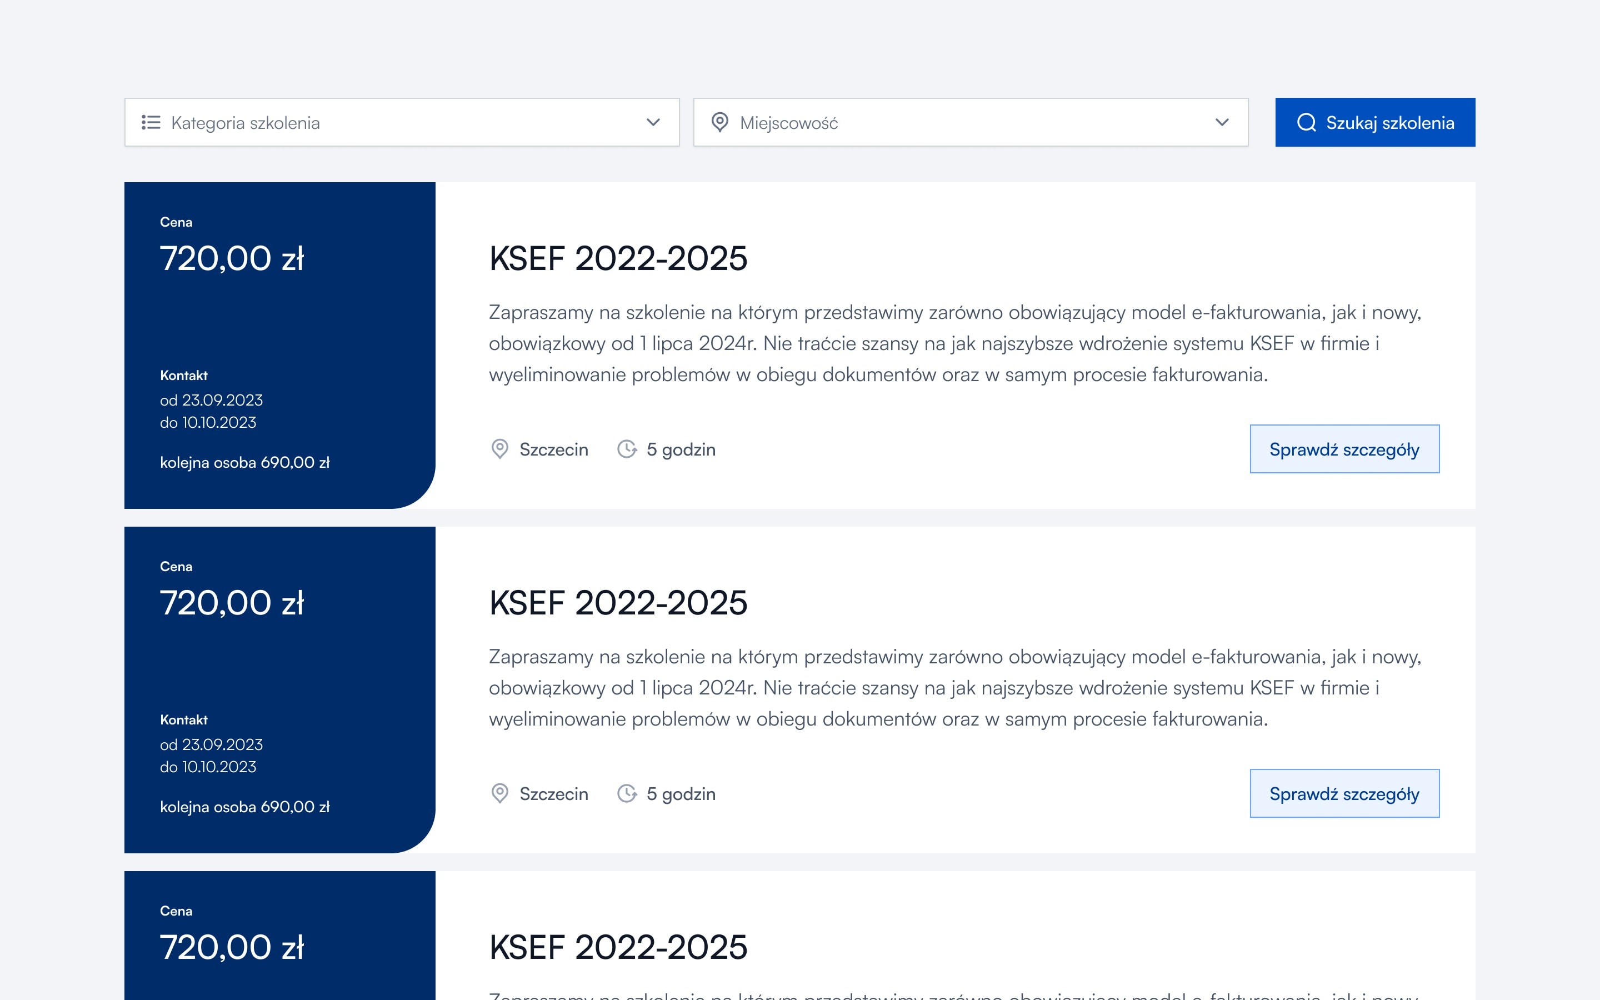This screenshot has width=1600, height=1000.
Task: Click the magnifier icon in the Szukaj szkolenia button
Action: pos(1307,122)
